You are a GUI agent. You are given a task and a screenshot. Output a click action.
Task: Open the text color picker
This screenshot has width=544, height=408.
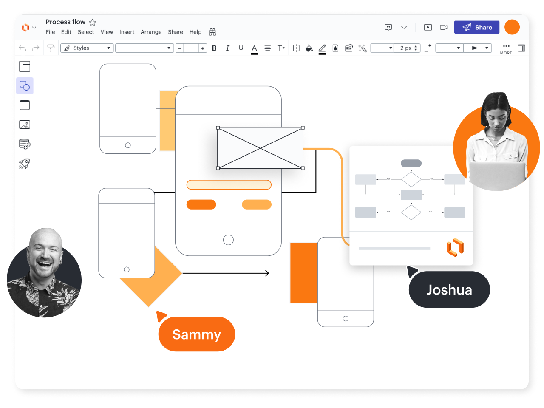pos(254,48)
